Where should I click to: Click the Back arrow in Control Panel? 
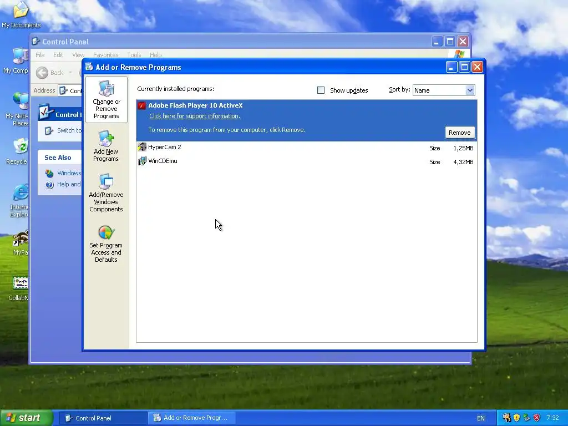click(x=42, y=73)
